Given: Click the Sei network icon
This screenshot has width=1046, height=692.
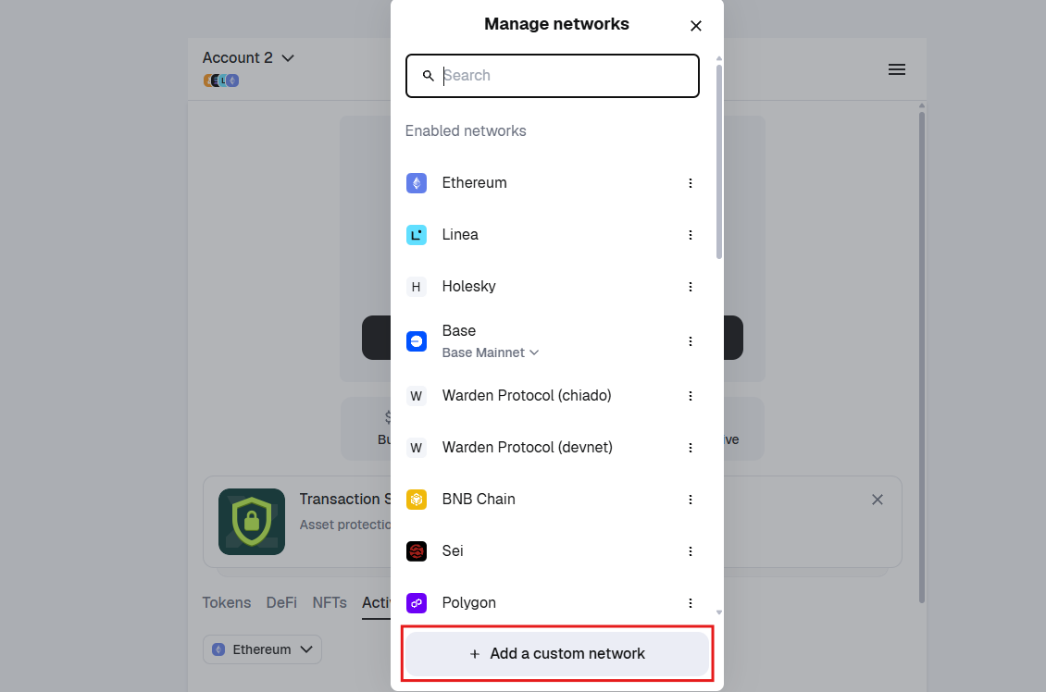Looking at the screenshot, I should coord(416,550).
